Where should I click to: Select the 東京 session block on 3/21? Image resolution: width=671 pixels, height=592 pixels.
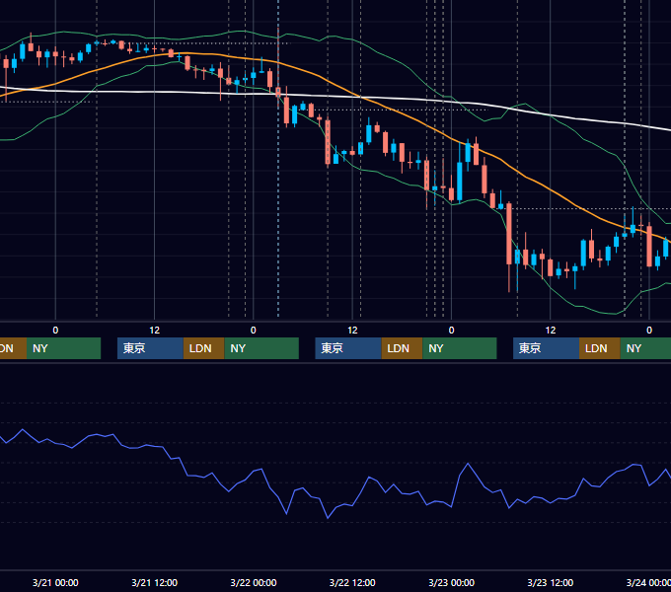click(x=151, y=348)
